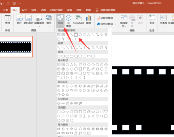Open the 动画 ribbon tab
Image resolution: width=174 pixels, height=137 pixels.
pos(43,10)
